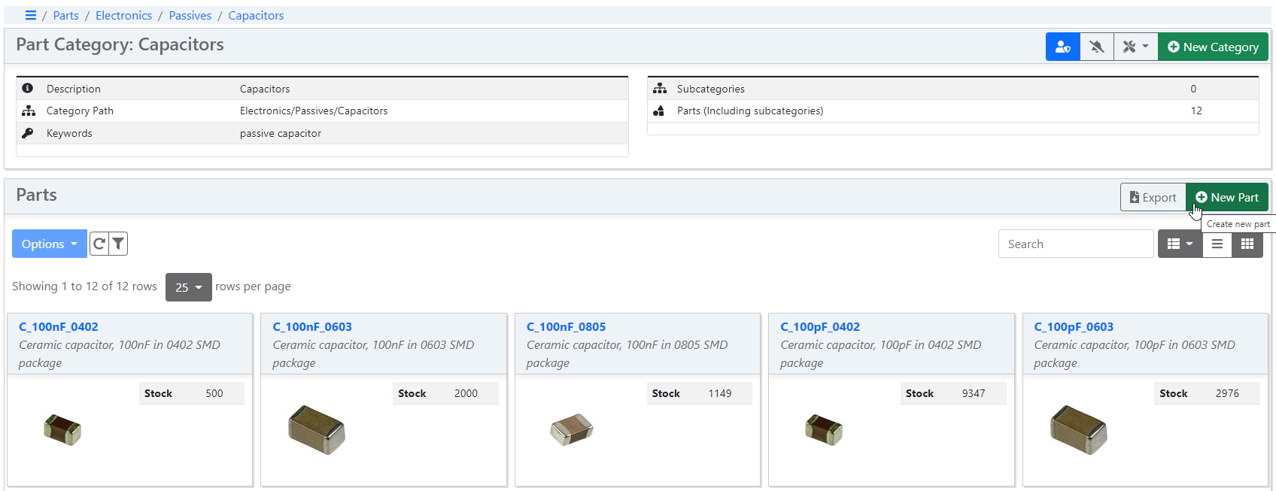Open the columns selector dropdown
Viewport: 1276px width, 491px height.
tap(1179, 244)
